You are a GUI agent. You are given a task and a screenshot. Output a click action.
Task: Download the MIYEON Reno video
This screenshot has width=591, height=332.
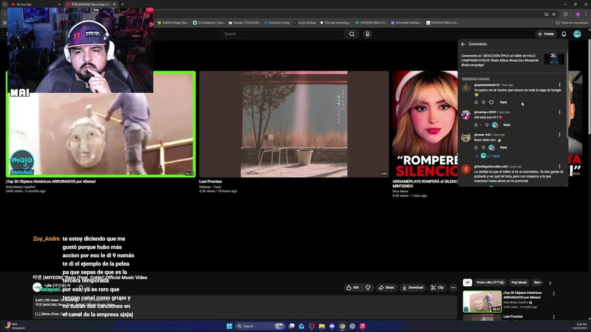tap(413, 287)
